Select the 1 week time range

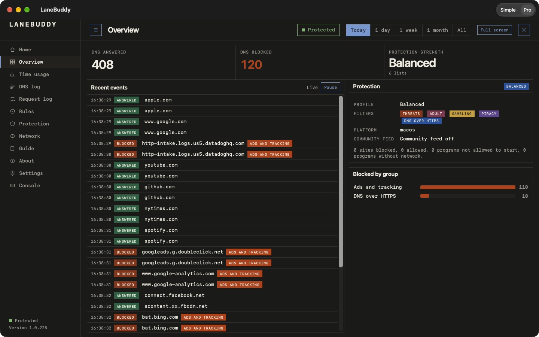(408, 30)
